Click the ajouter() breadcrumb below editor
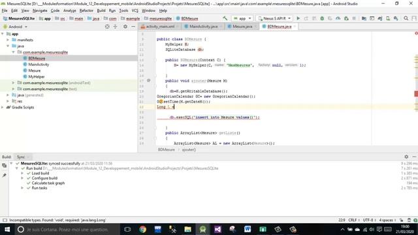The image size is (418, 235). click(x=189, y=149)
